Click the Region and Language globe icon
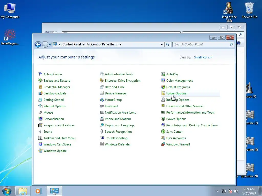The image size is (262, 196). pyautogui.click(x=102, y=125)
